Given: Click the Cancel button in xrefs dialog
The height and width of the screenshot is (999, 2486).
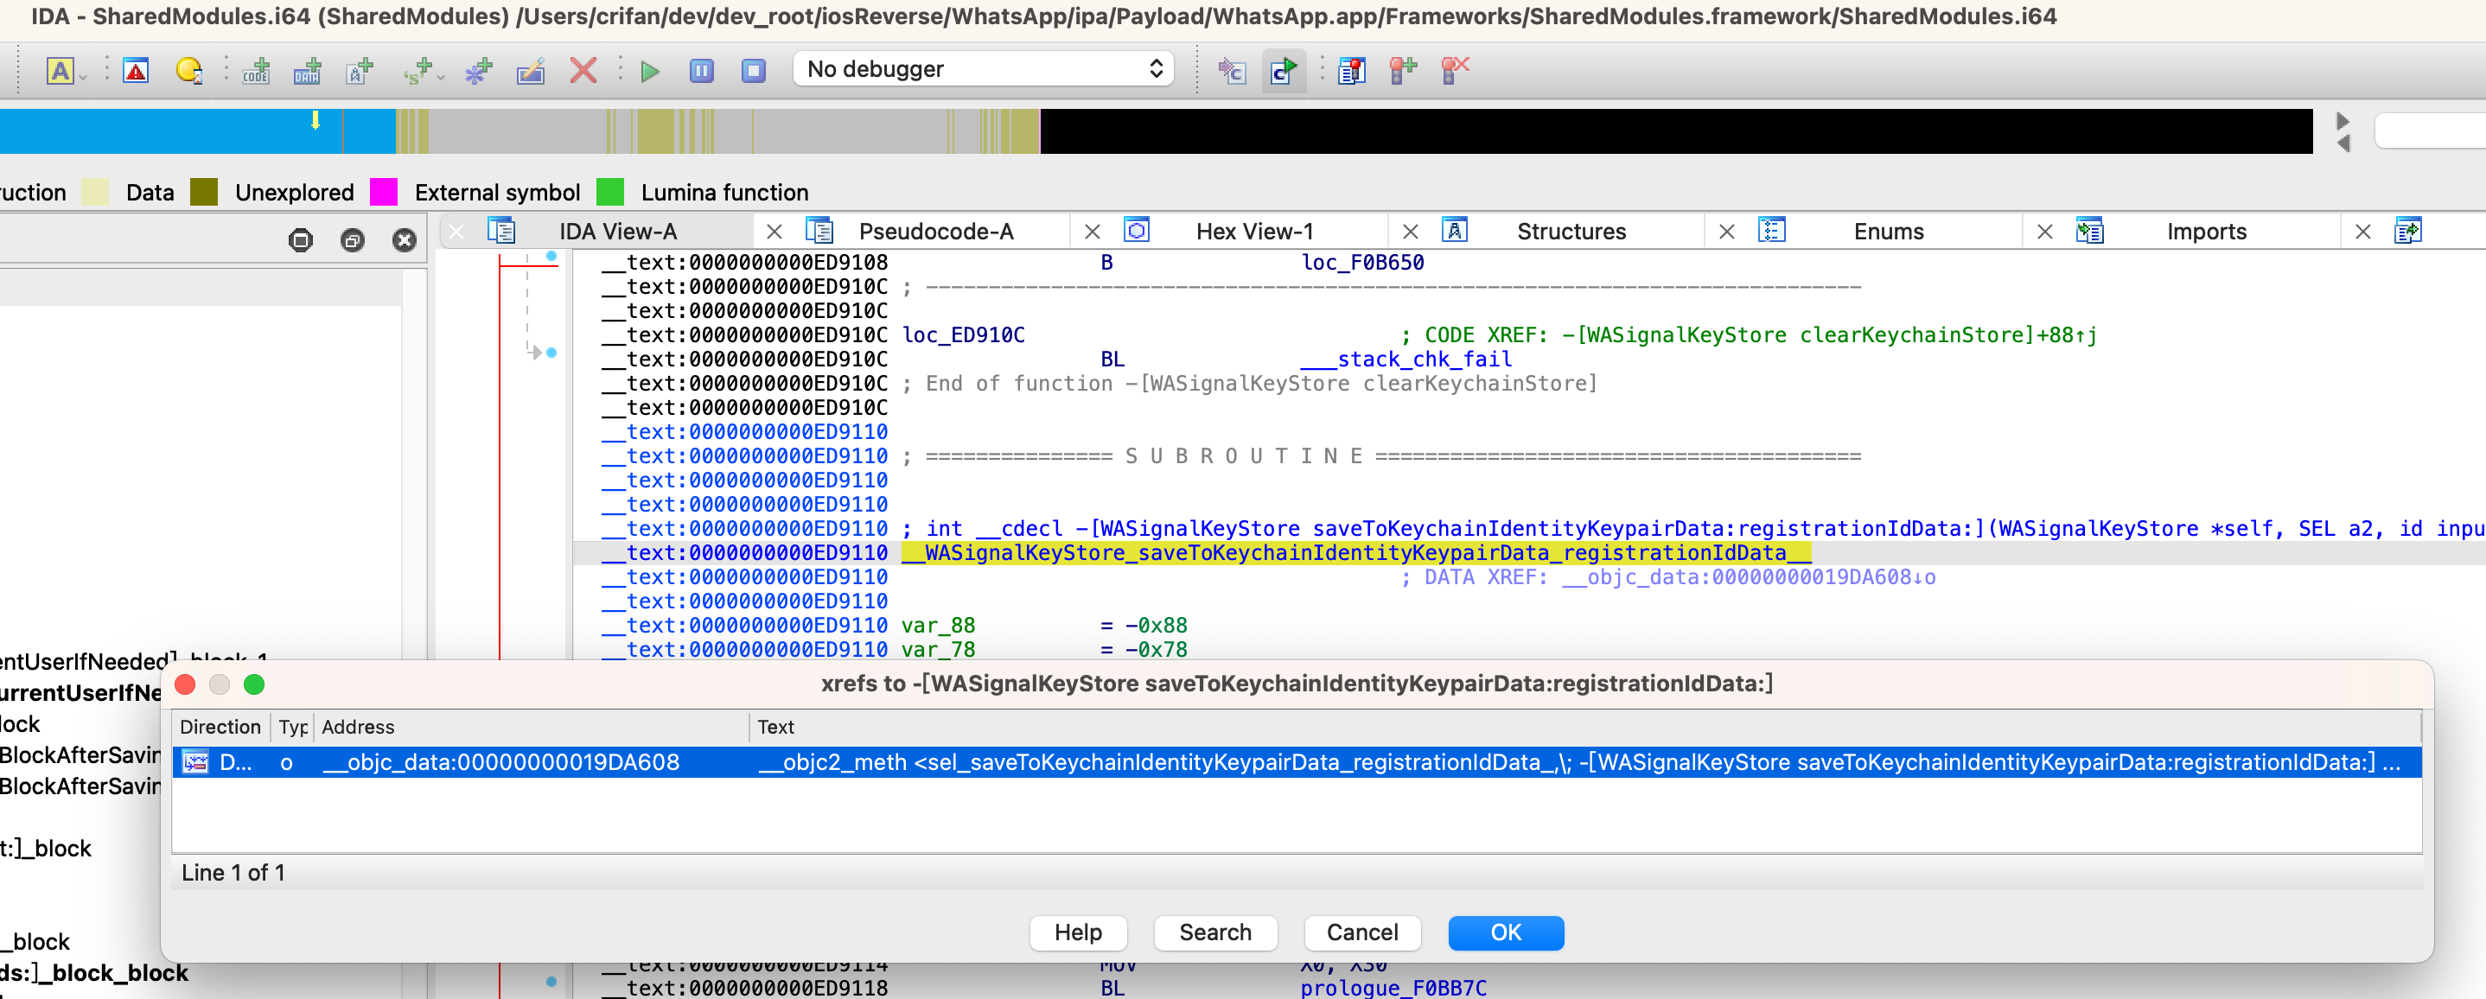Looking at the screenshot, I should coord(1361,932).
